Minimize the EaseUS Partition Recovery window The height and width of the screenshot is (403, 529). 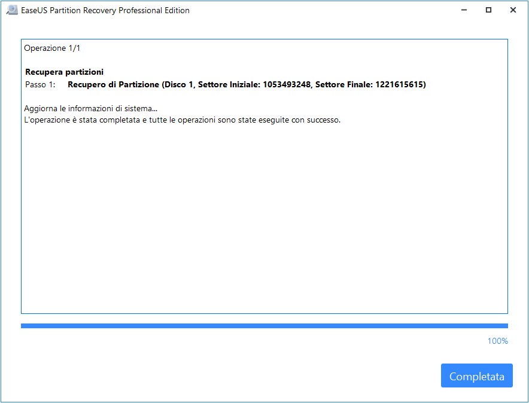coord(464,10)
